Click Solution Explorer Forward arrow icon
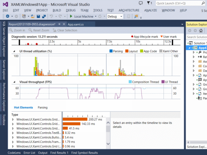The width and height of the screenshot is (207, 155). tap(195, 31)
